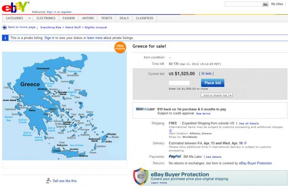Click the BillMeLater logo
The height and width of the screenshot is (188, 288).
point(145,109)
